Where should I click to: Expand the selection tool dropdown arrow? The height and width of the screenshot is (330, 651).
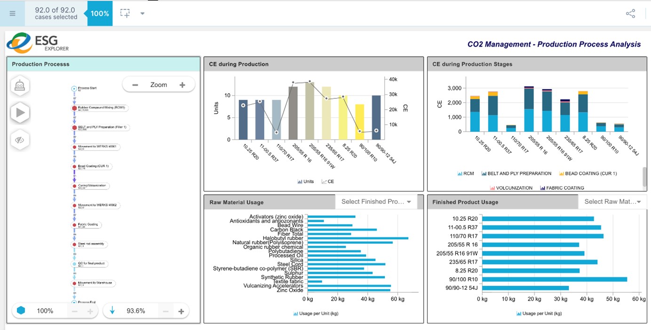coord(142,13)
